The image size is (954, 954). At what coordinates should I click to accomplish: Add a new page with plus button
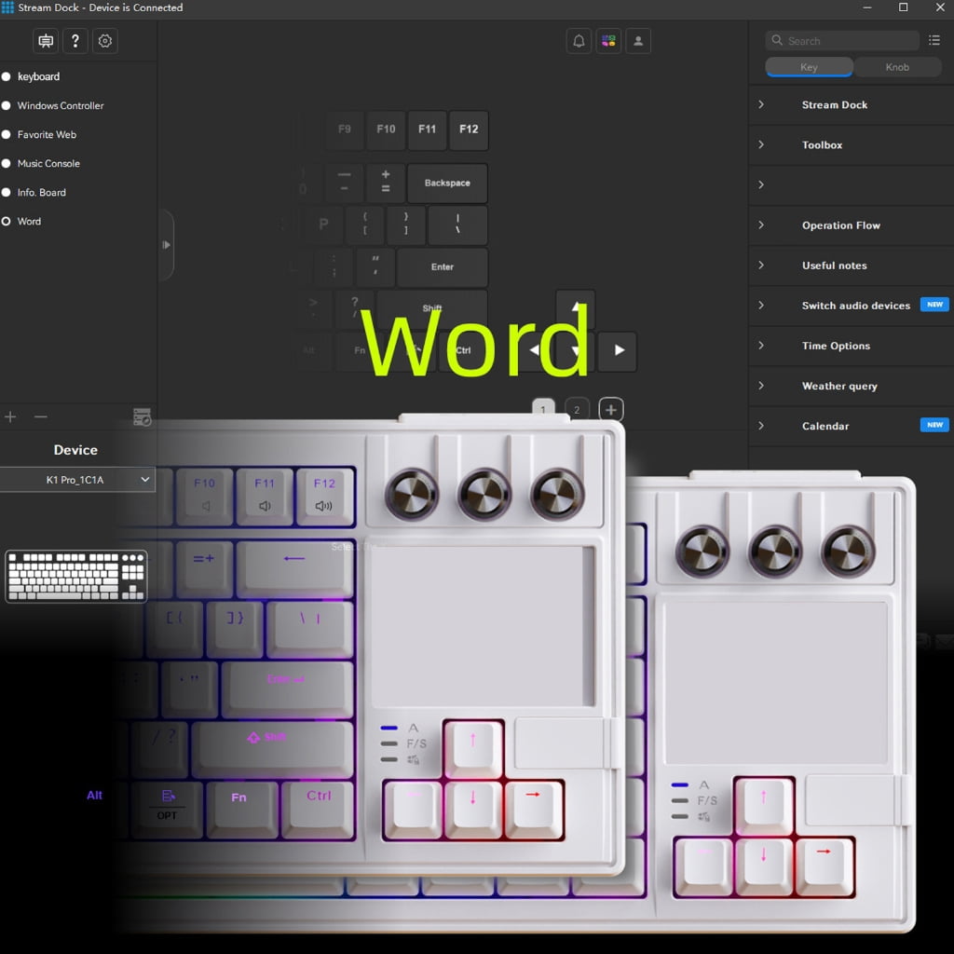click(611, 410)
